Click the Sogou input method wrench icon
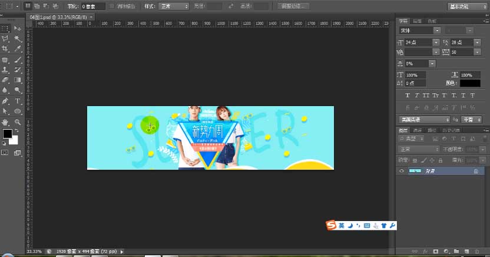Viewport: 490px width, 257px height. [x=393, y=226]
